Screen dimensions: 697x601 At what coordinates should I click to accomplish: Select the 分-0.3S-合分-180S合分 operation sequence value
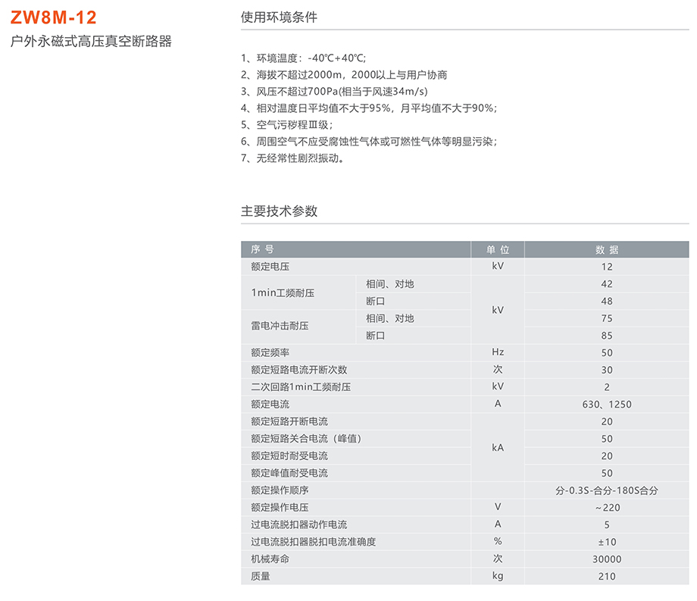click(607, 490)
